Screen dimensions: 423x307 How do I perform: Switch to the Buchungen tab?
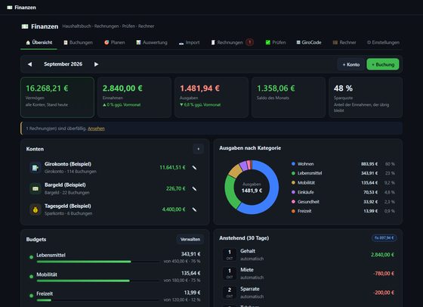[x=78, y=42]
